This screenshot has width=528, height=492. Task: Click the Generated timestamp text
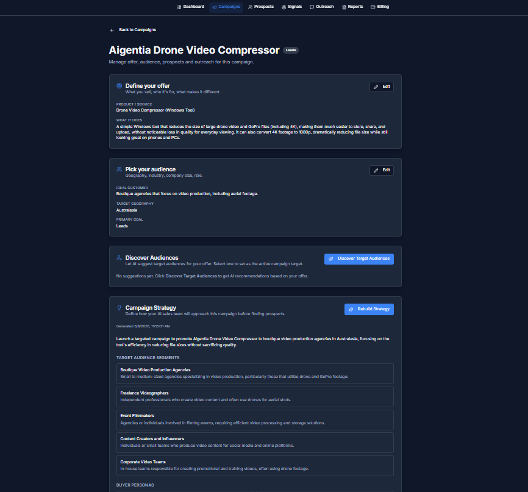tap(143, 326)
